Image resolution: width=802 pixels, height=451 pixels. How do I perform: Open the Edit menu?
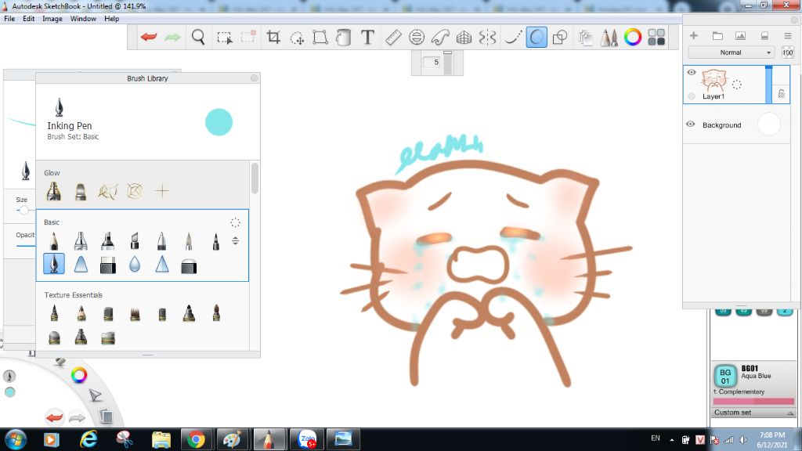click(x=29, y=19)
